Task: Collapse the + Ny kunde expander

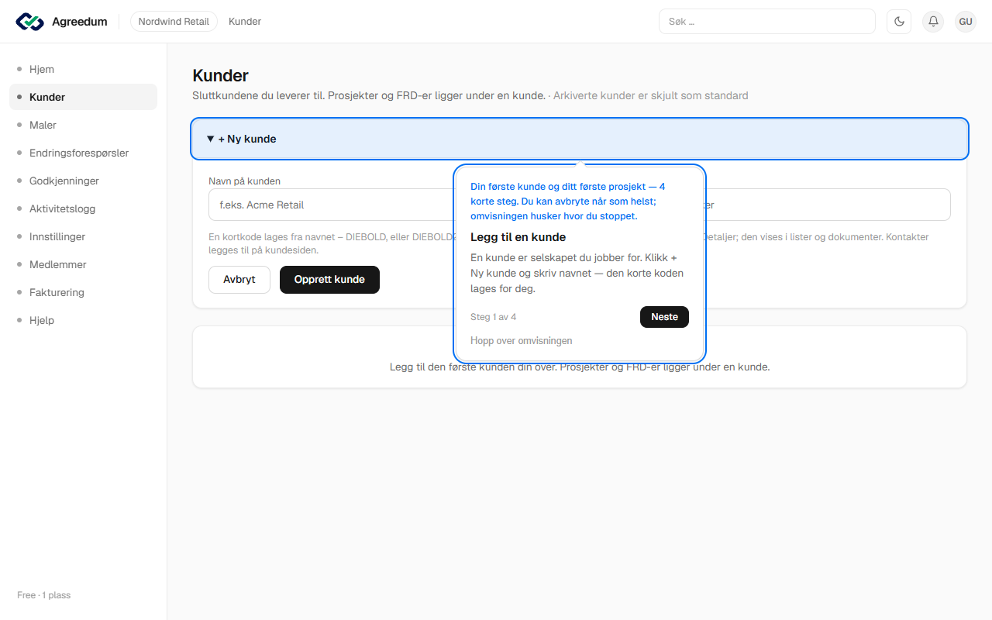Action: 580,139
